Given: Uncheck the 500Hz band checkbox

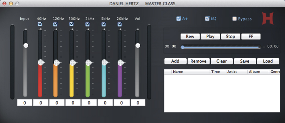Looking at the screenshot, I should point(71,24).
